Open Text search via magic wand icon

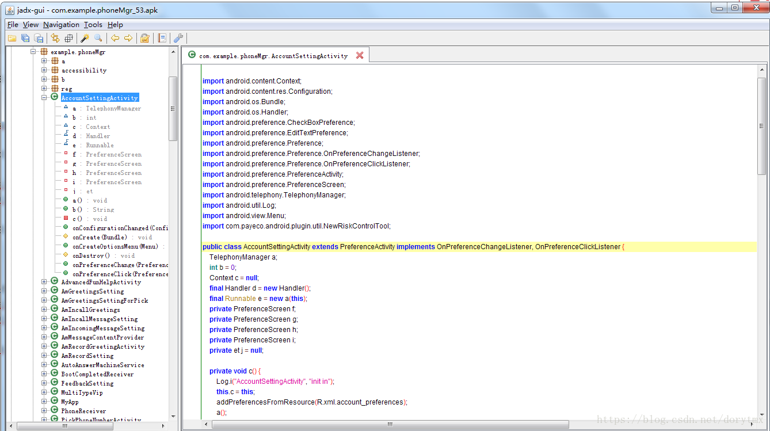[85, 38]
